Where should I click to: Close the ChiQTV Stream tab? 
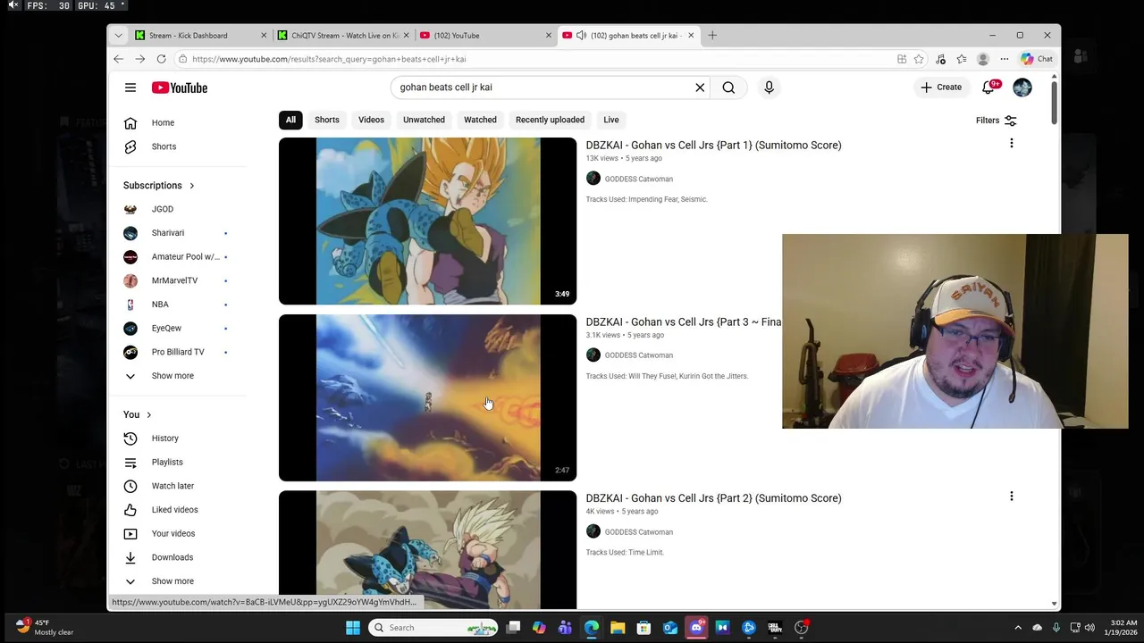point(406,36)
